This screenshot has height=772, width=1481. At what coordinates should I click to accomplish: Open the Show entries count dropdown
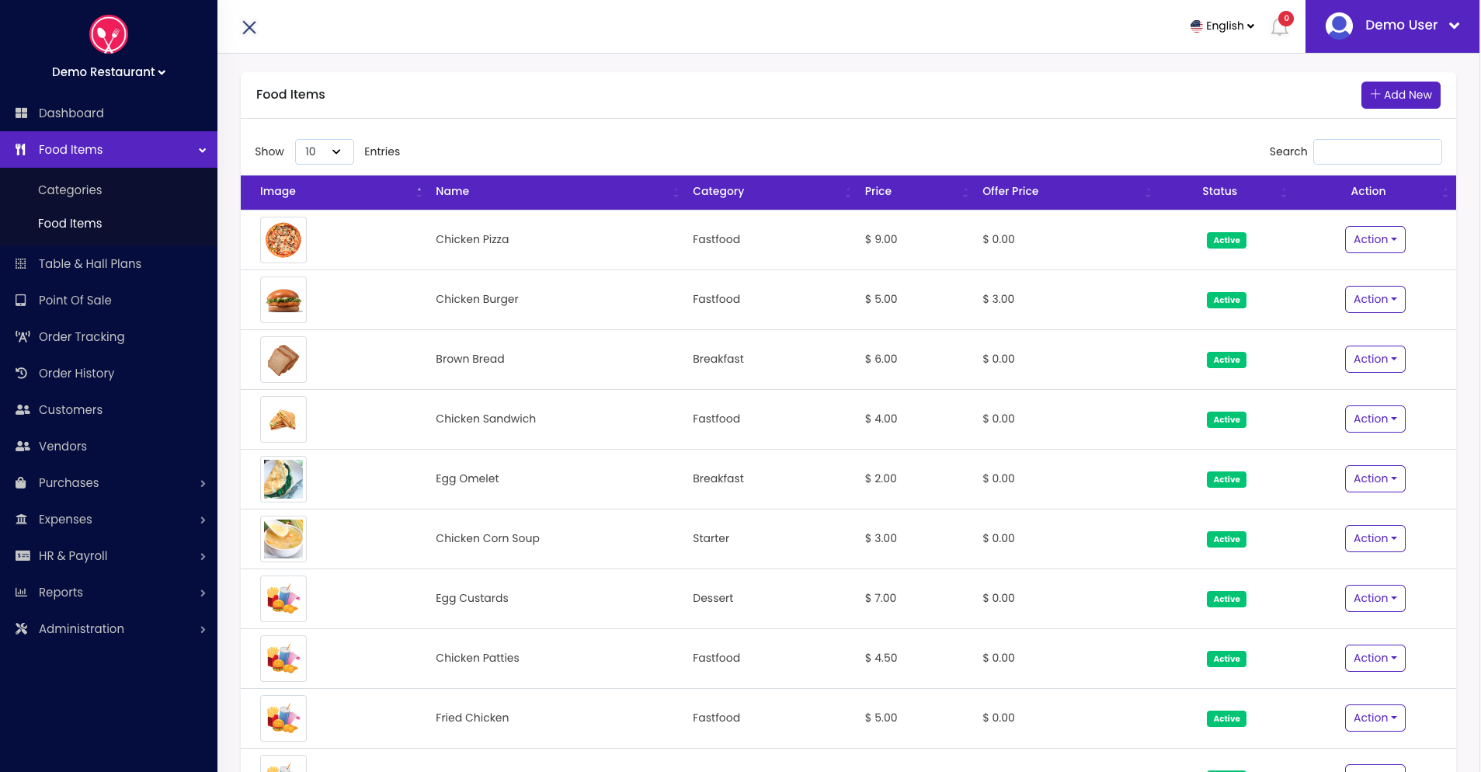coord(324,151)
